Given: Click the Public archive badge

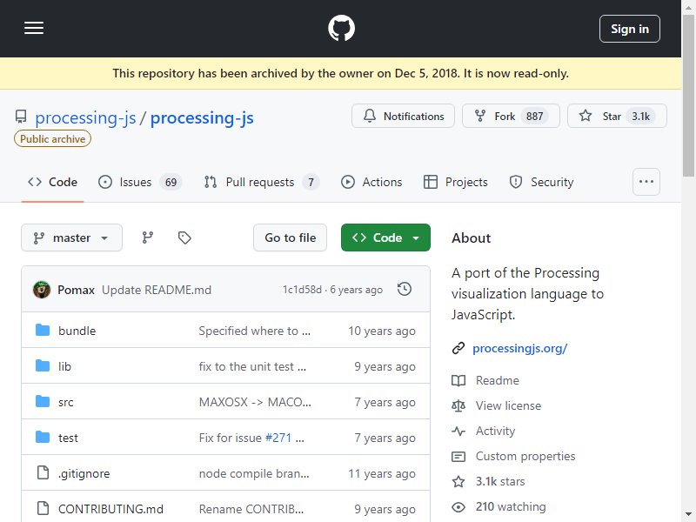Looking at the screenshot, I should pyautogui.click(x=52, y=139).
